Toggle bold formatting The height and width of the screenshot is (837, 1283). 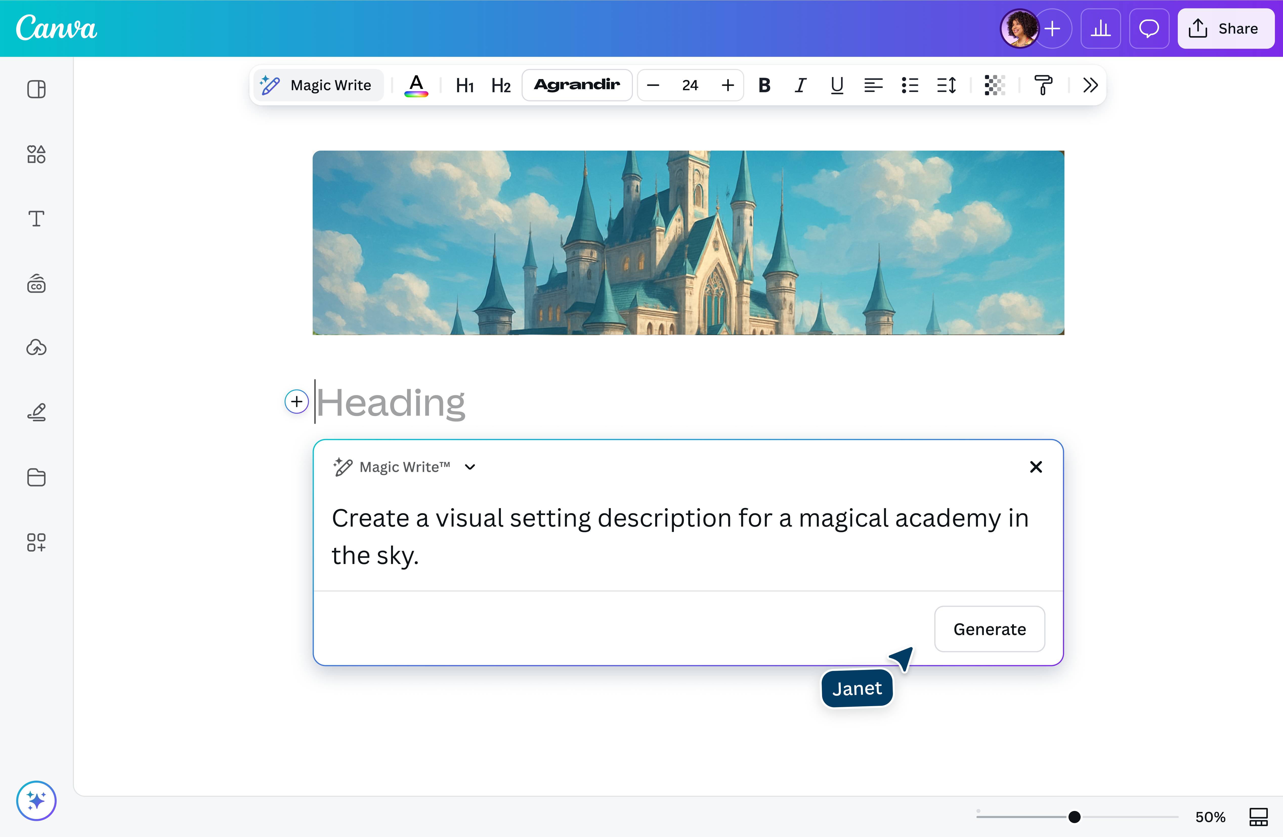pos(763,85)
